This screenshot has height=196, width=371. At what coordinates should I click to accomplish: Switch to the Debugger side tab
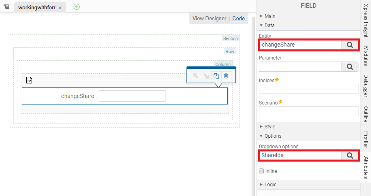click(x=366, y=86)
